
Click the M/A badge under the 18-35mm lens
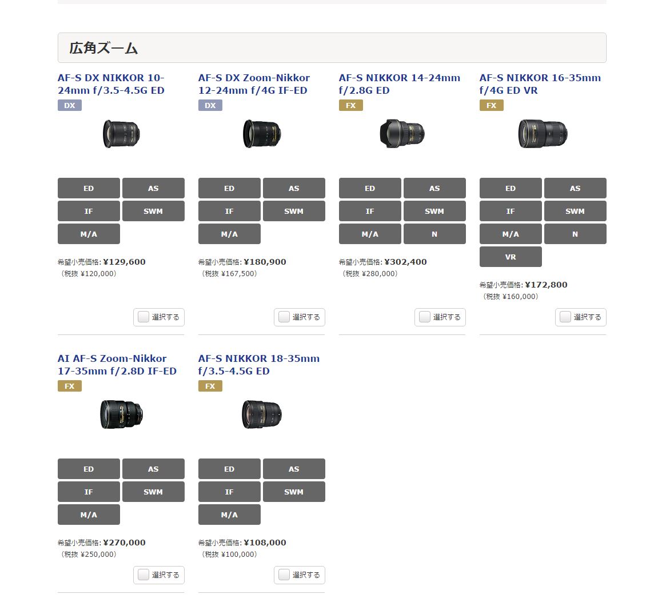[x=229, y=515]
